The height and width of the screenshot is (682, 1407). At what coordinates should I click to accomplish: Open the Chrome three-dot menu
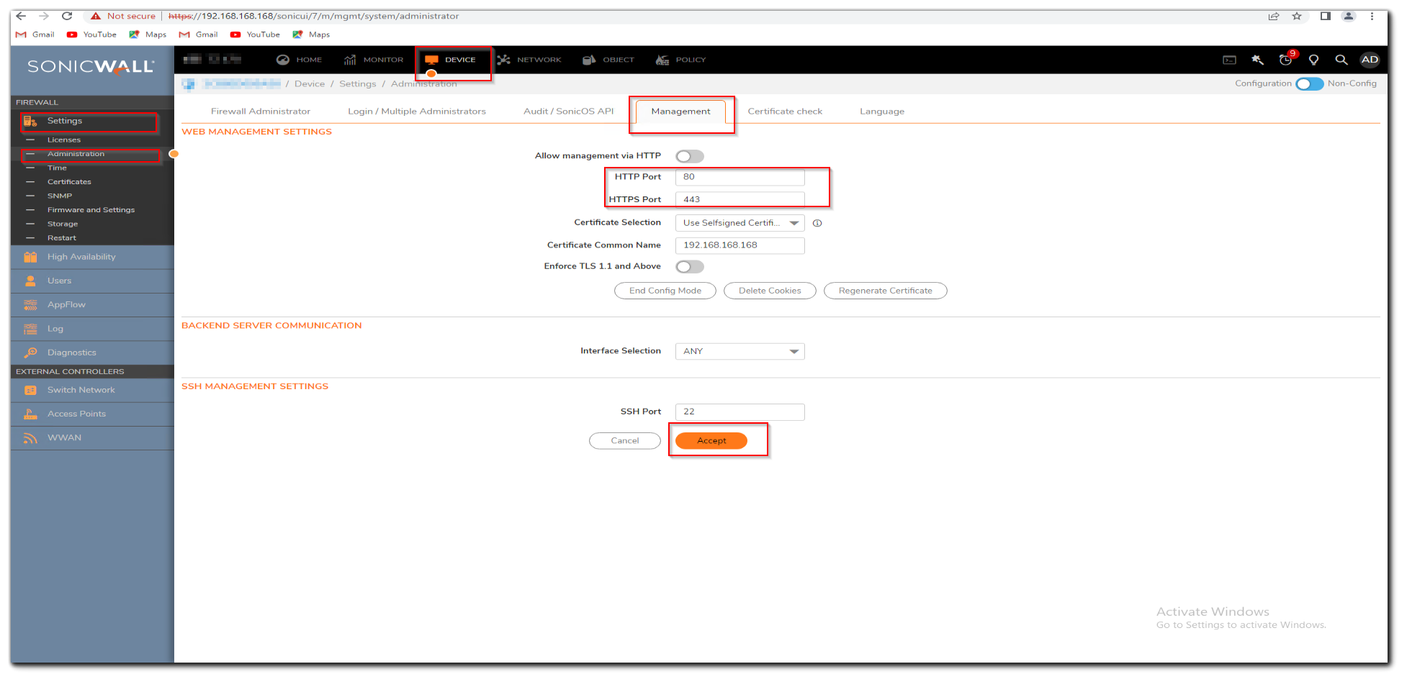tap(1372, 16)
